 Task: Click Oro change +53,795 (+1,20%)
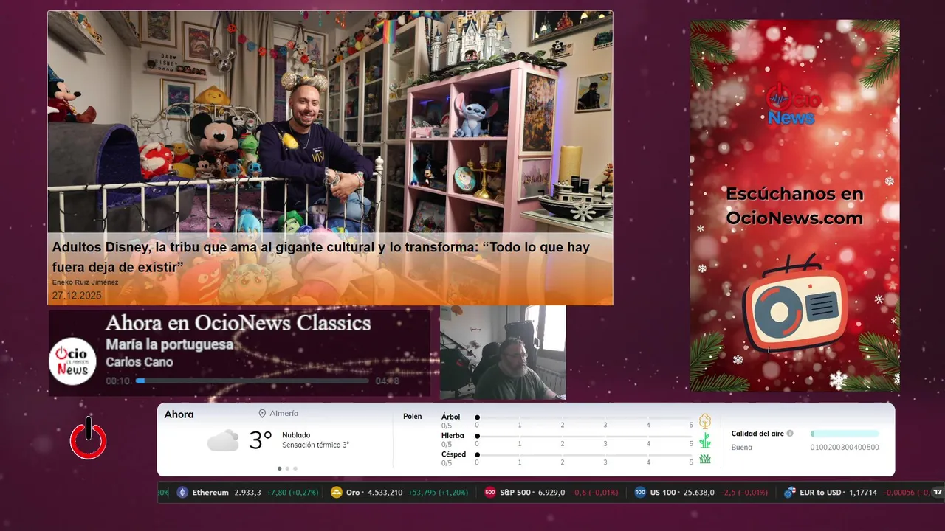tap(439, 493)
